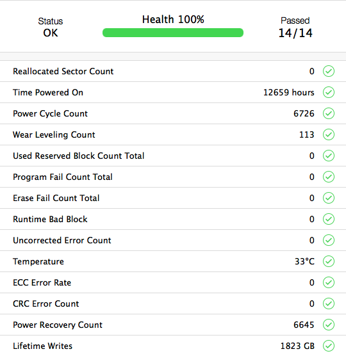Select the Program Fail Count Total row
This screenshot has height=356, width=346.
[x=173, y=177]
